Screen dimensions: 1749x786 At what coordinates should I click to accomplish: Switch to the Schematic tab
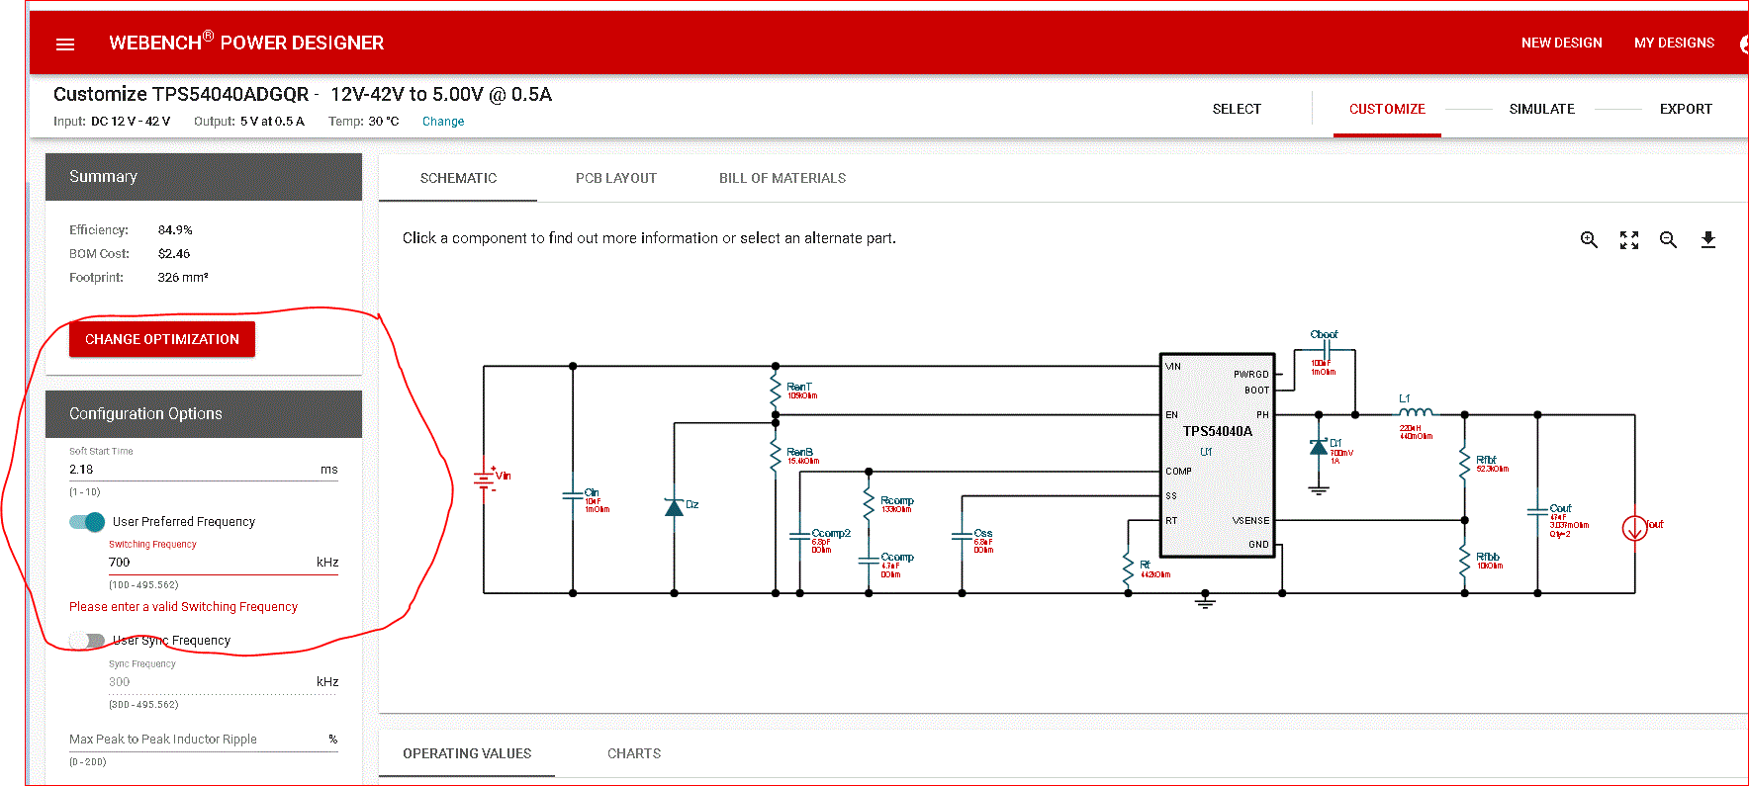click(458, 178)
